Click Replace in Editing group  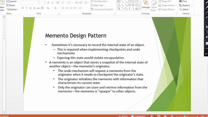point(186,5)
